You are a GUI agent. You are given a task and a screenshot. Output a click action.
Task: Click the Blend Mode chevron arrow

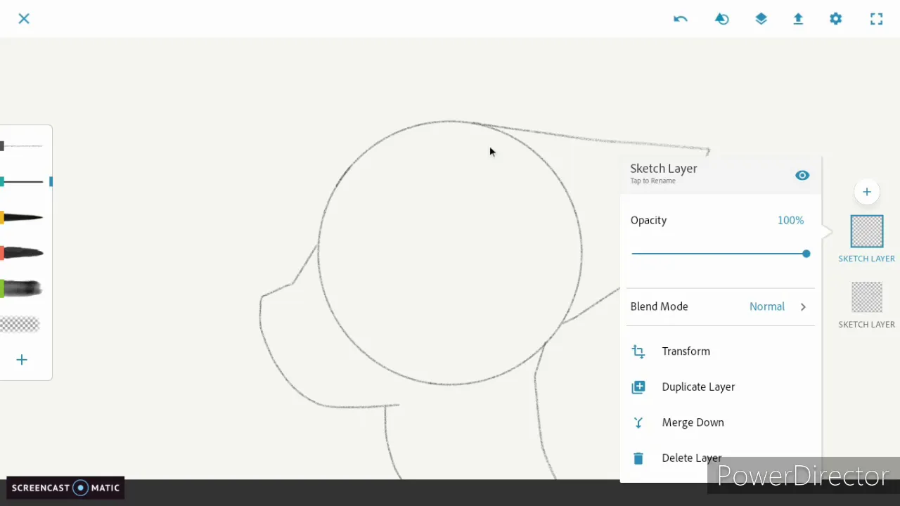(803, 307)
